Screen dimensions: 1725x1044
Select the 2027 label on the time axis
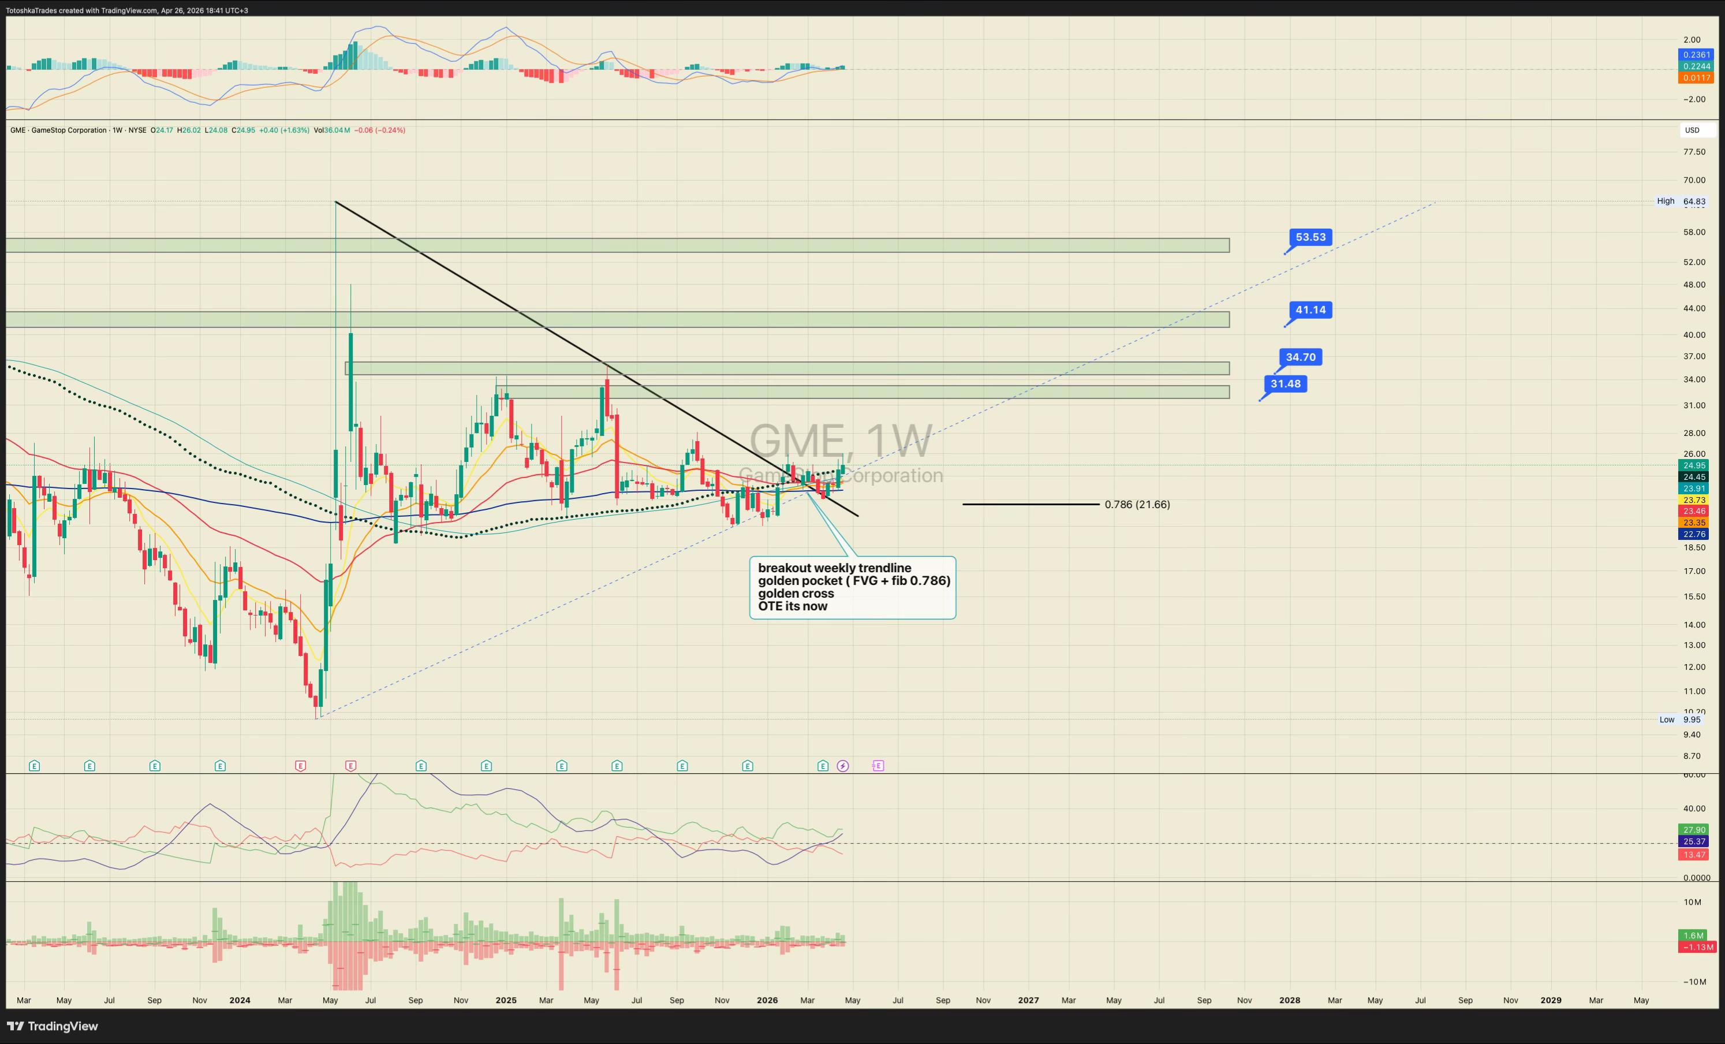tap(1028, 1001)
